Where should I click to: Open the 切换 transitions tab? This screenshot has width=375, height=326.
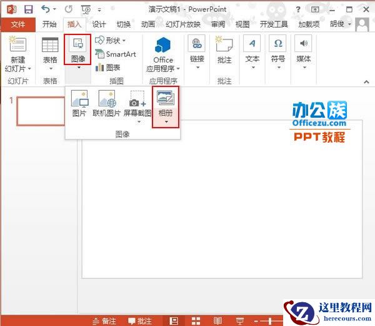pos(123,24)
